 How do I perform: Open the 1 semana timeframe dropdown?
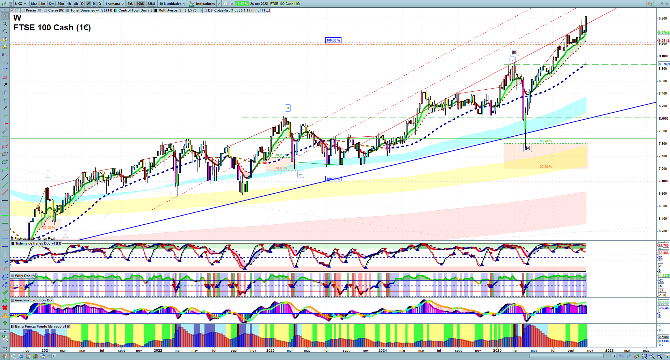click(x=114, y=4)
